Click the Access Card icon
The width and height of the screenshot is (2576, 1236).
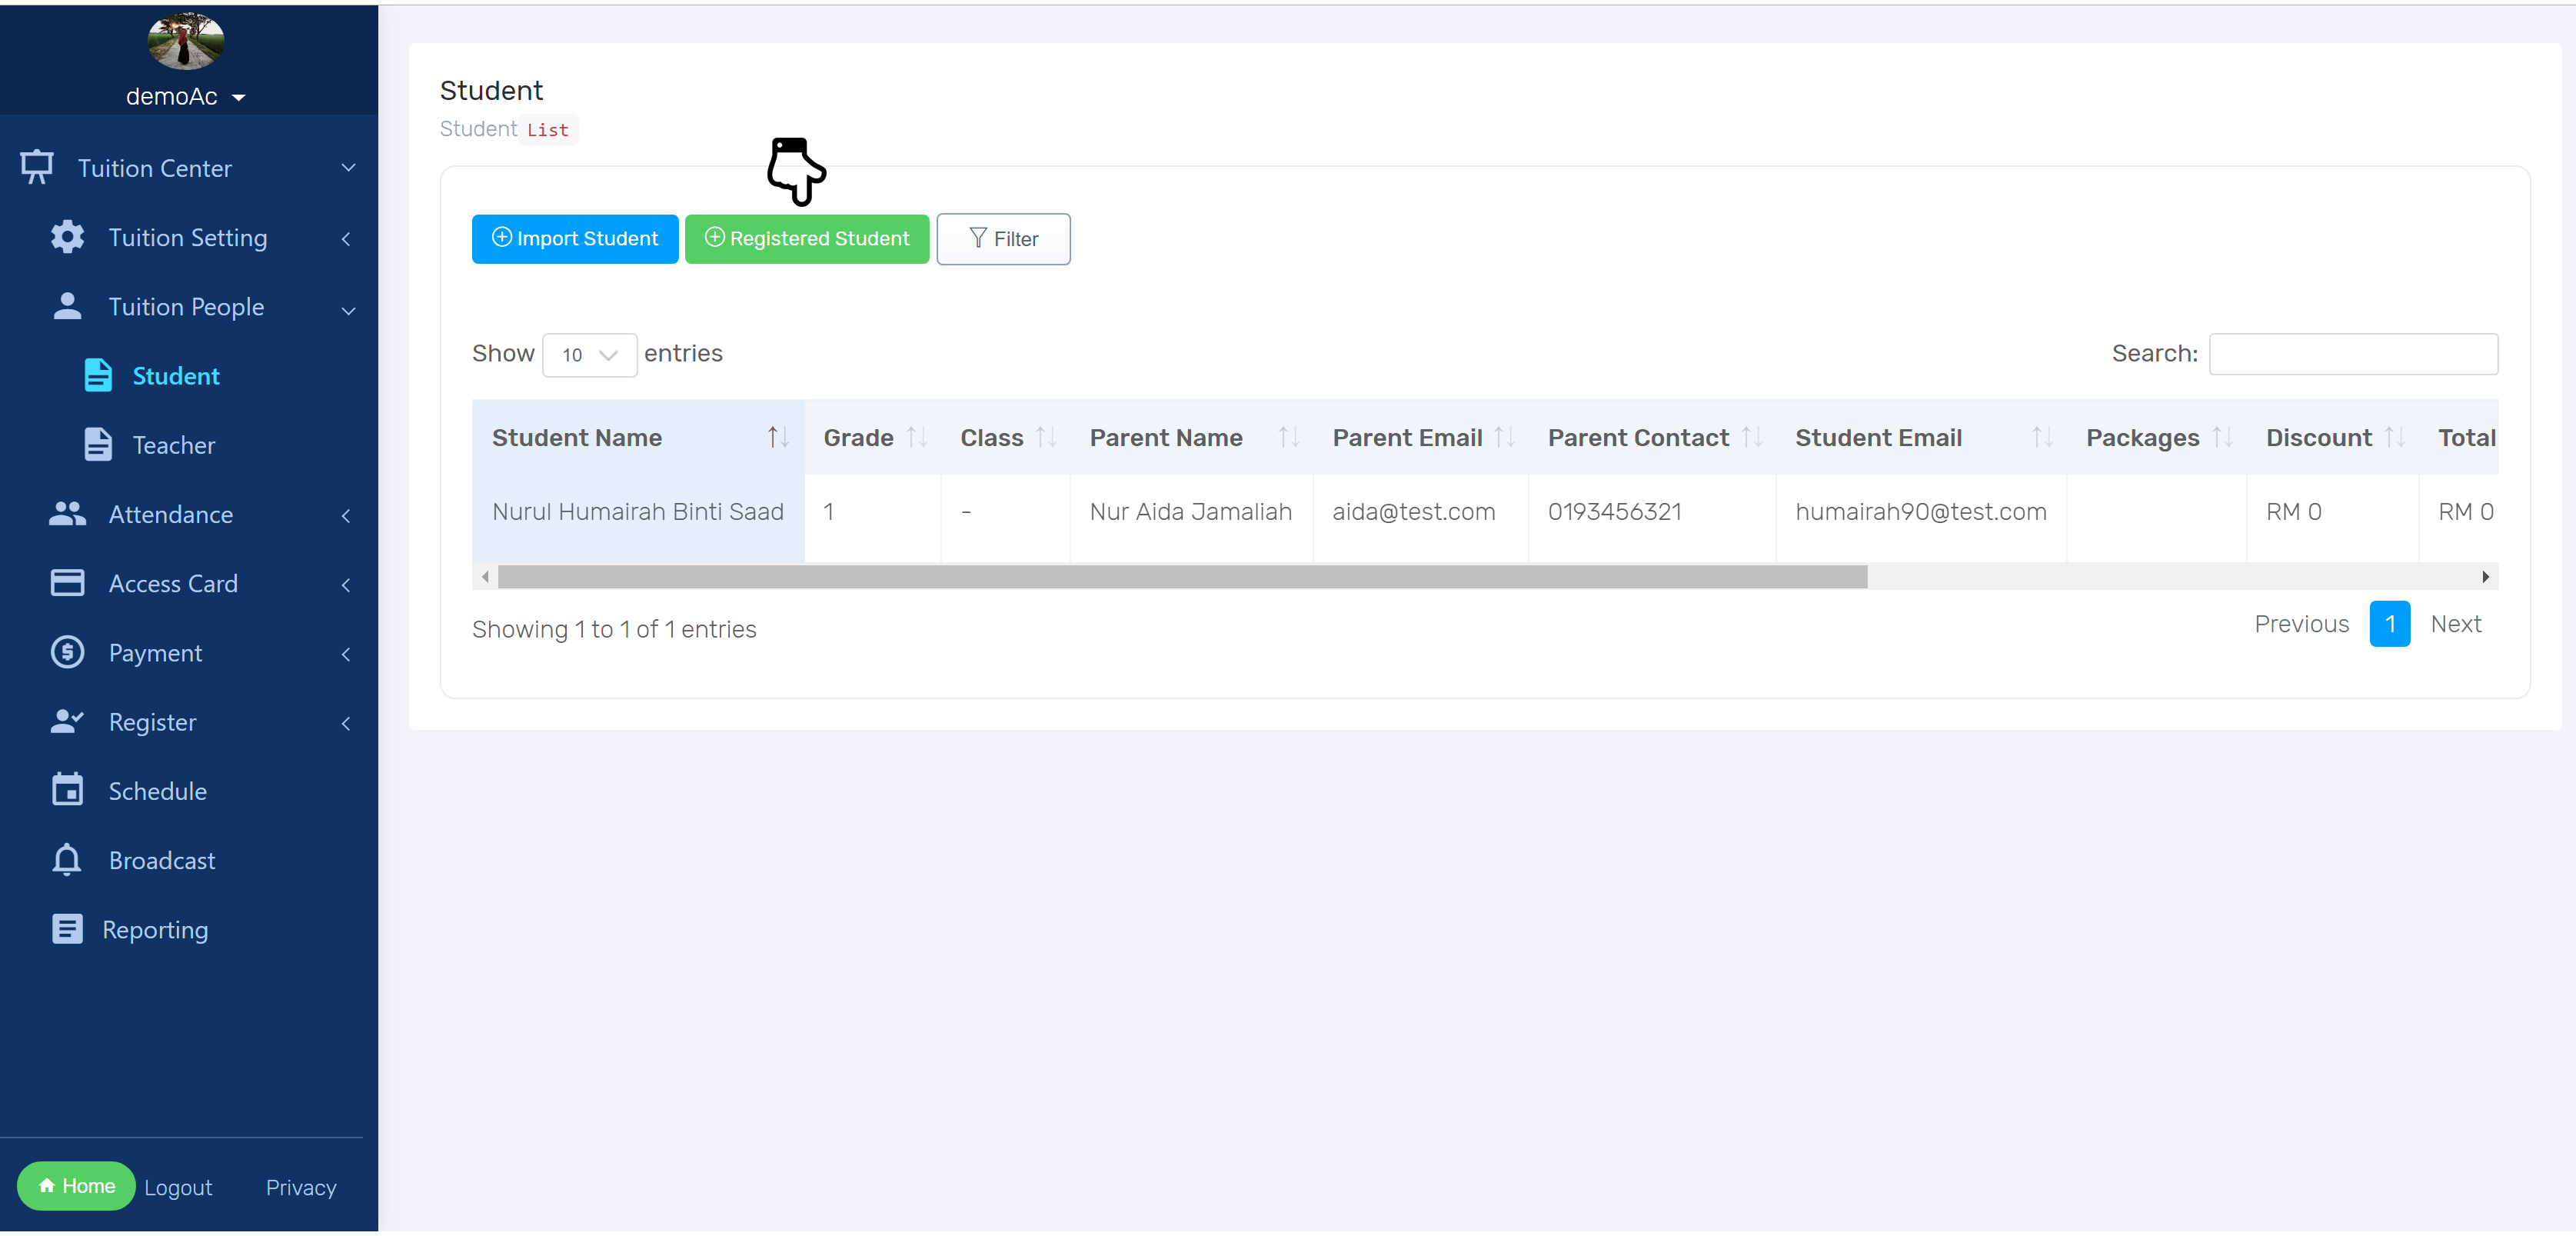[x=67, y=583]
